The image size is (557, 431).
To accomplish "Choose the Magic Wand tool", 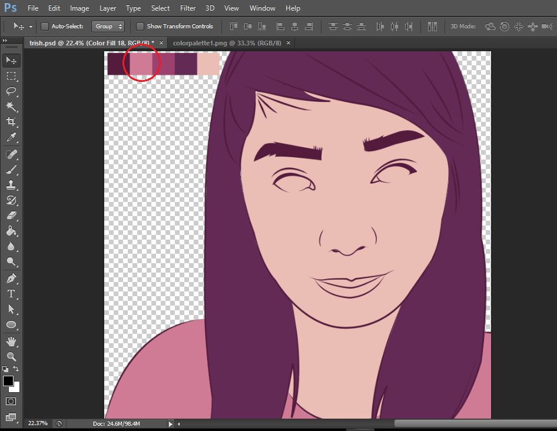I will (x=11, y=107).
